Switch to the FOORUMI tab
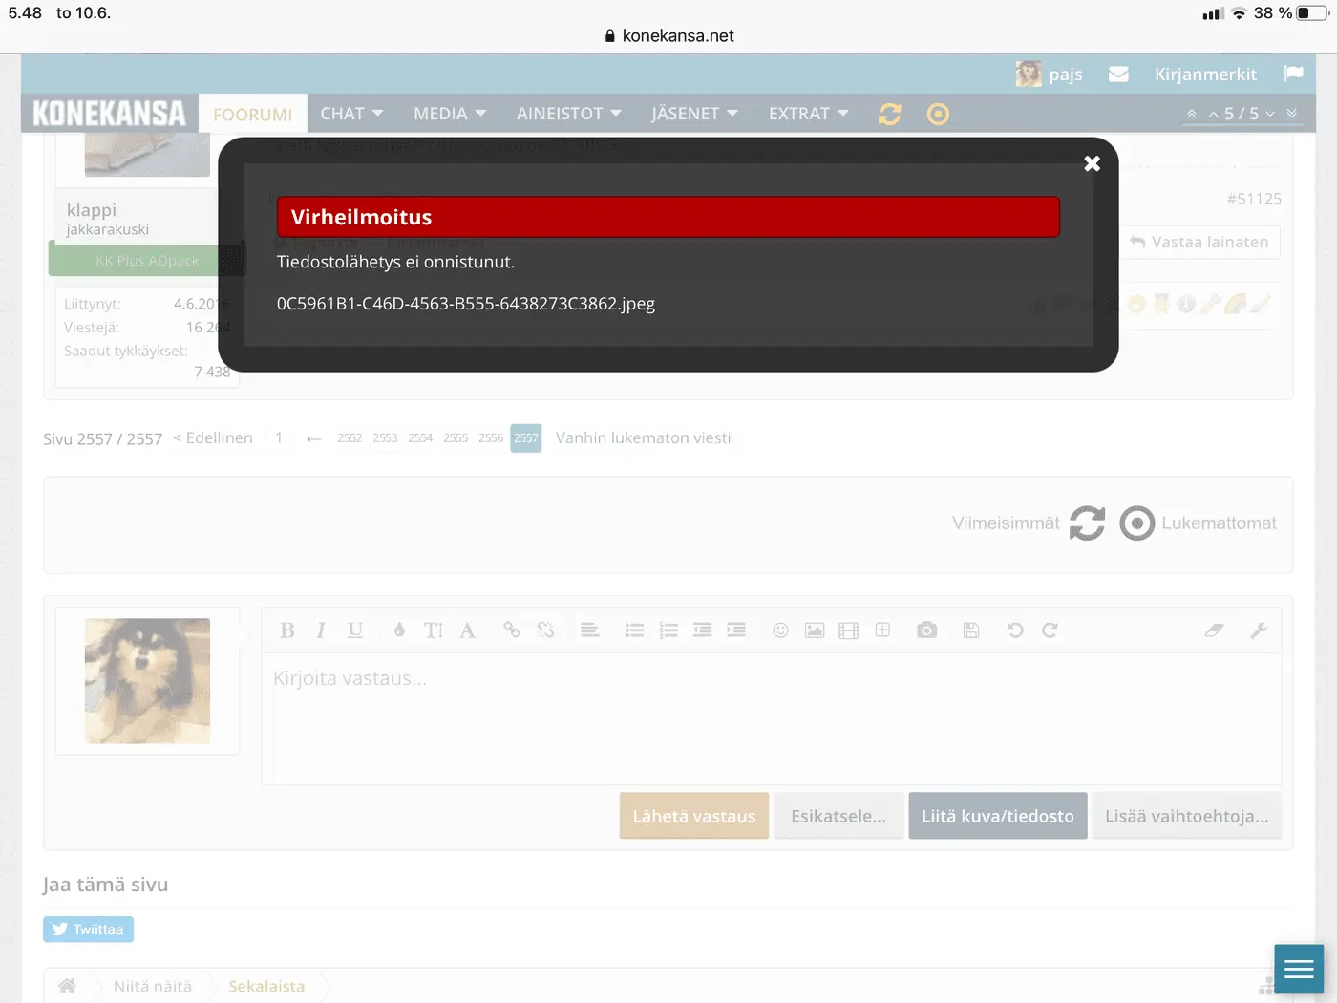This screenshot has width=1337, height=1003. [253, 115]
